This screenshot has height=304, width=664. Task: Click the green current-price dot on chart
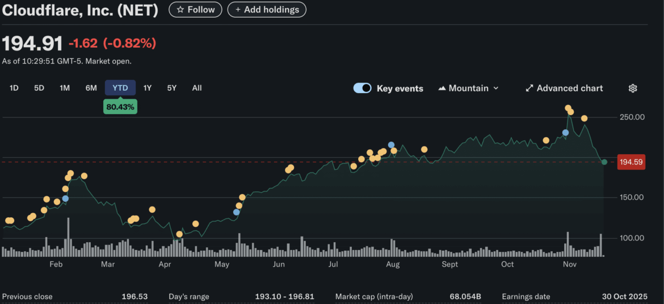604,162
